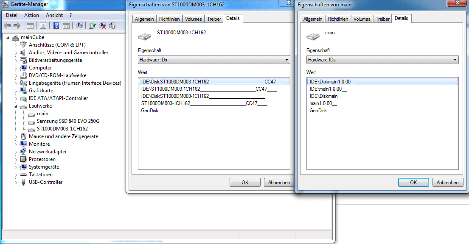Select value IDE\Diskmain in main window
469x244 pixels.
324,96
